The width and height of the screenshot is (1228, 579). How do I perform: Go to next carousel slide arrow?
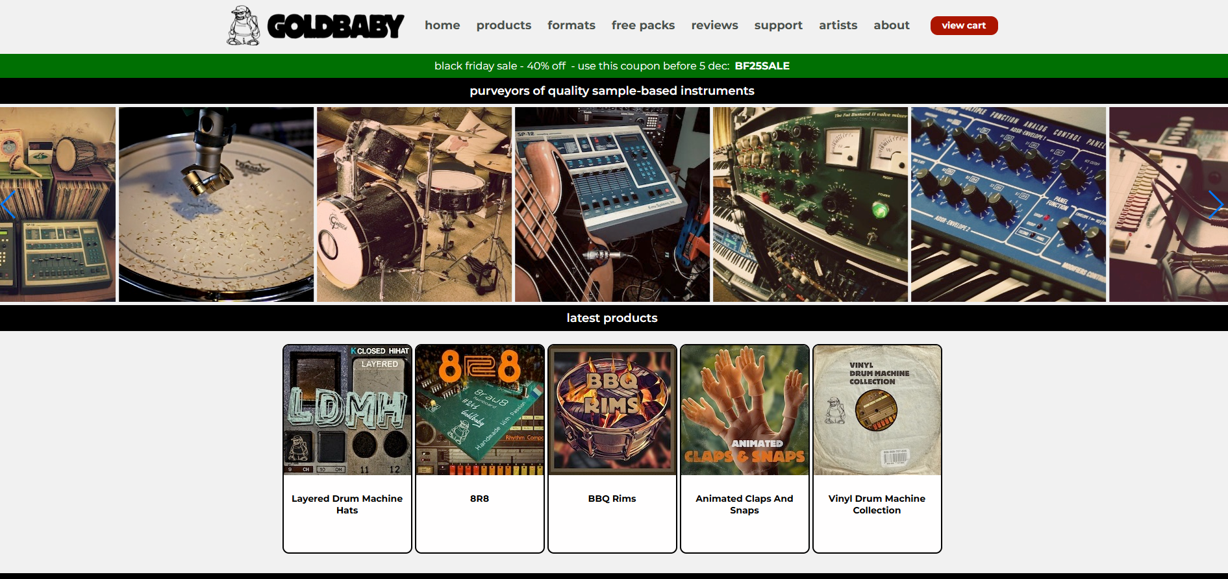click(1215, 204)
